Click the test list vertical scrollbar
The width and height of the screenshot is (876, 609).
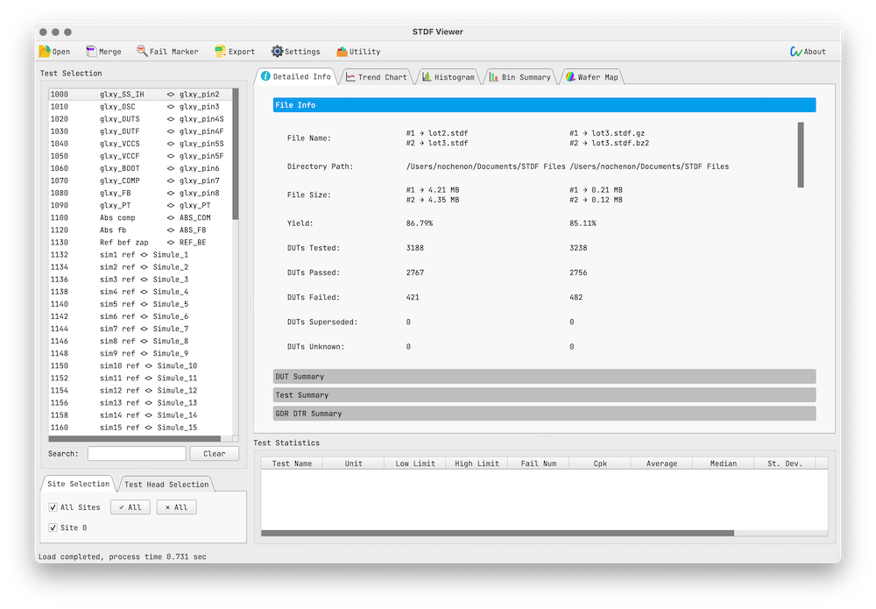pyautogui.click(x=235, y=153)
